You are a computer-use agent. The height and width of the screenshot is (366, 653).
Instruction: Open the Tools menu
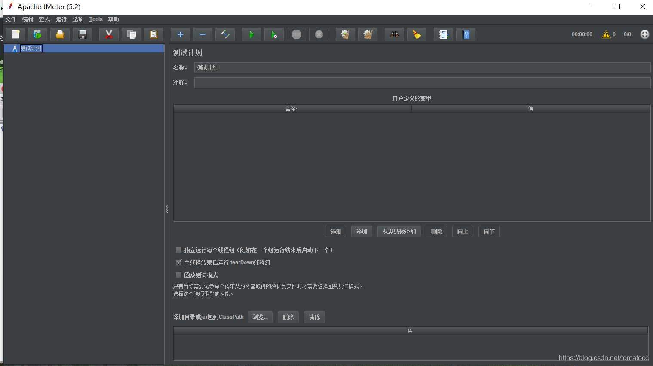tap(96, 19)
